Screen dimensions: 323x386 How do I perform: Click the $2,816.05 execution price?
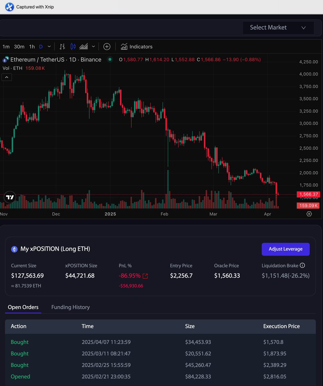click(x=275, y=377)
